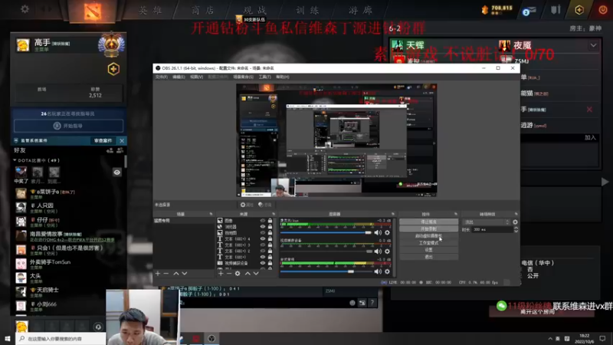Image resolution: width=613 pixels, height=345 pixels.
Task: Open OBS 视图(V) view menu
Action: pos(197,77)
